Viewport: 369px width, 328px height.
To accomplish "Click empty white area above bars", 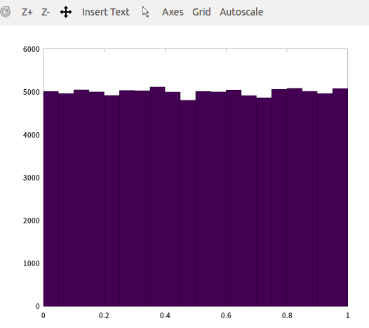I will click(195, 67).
